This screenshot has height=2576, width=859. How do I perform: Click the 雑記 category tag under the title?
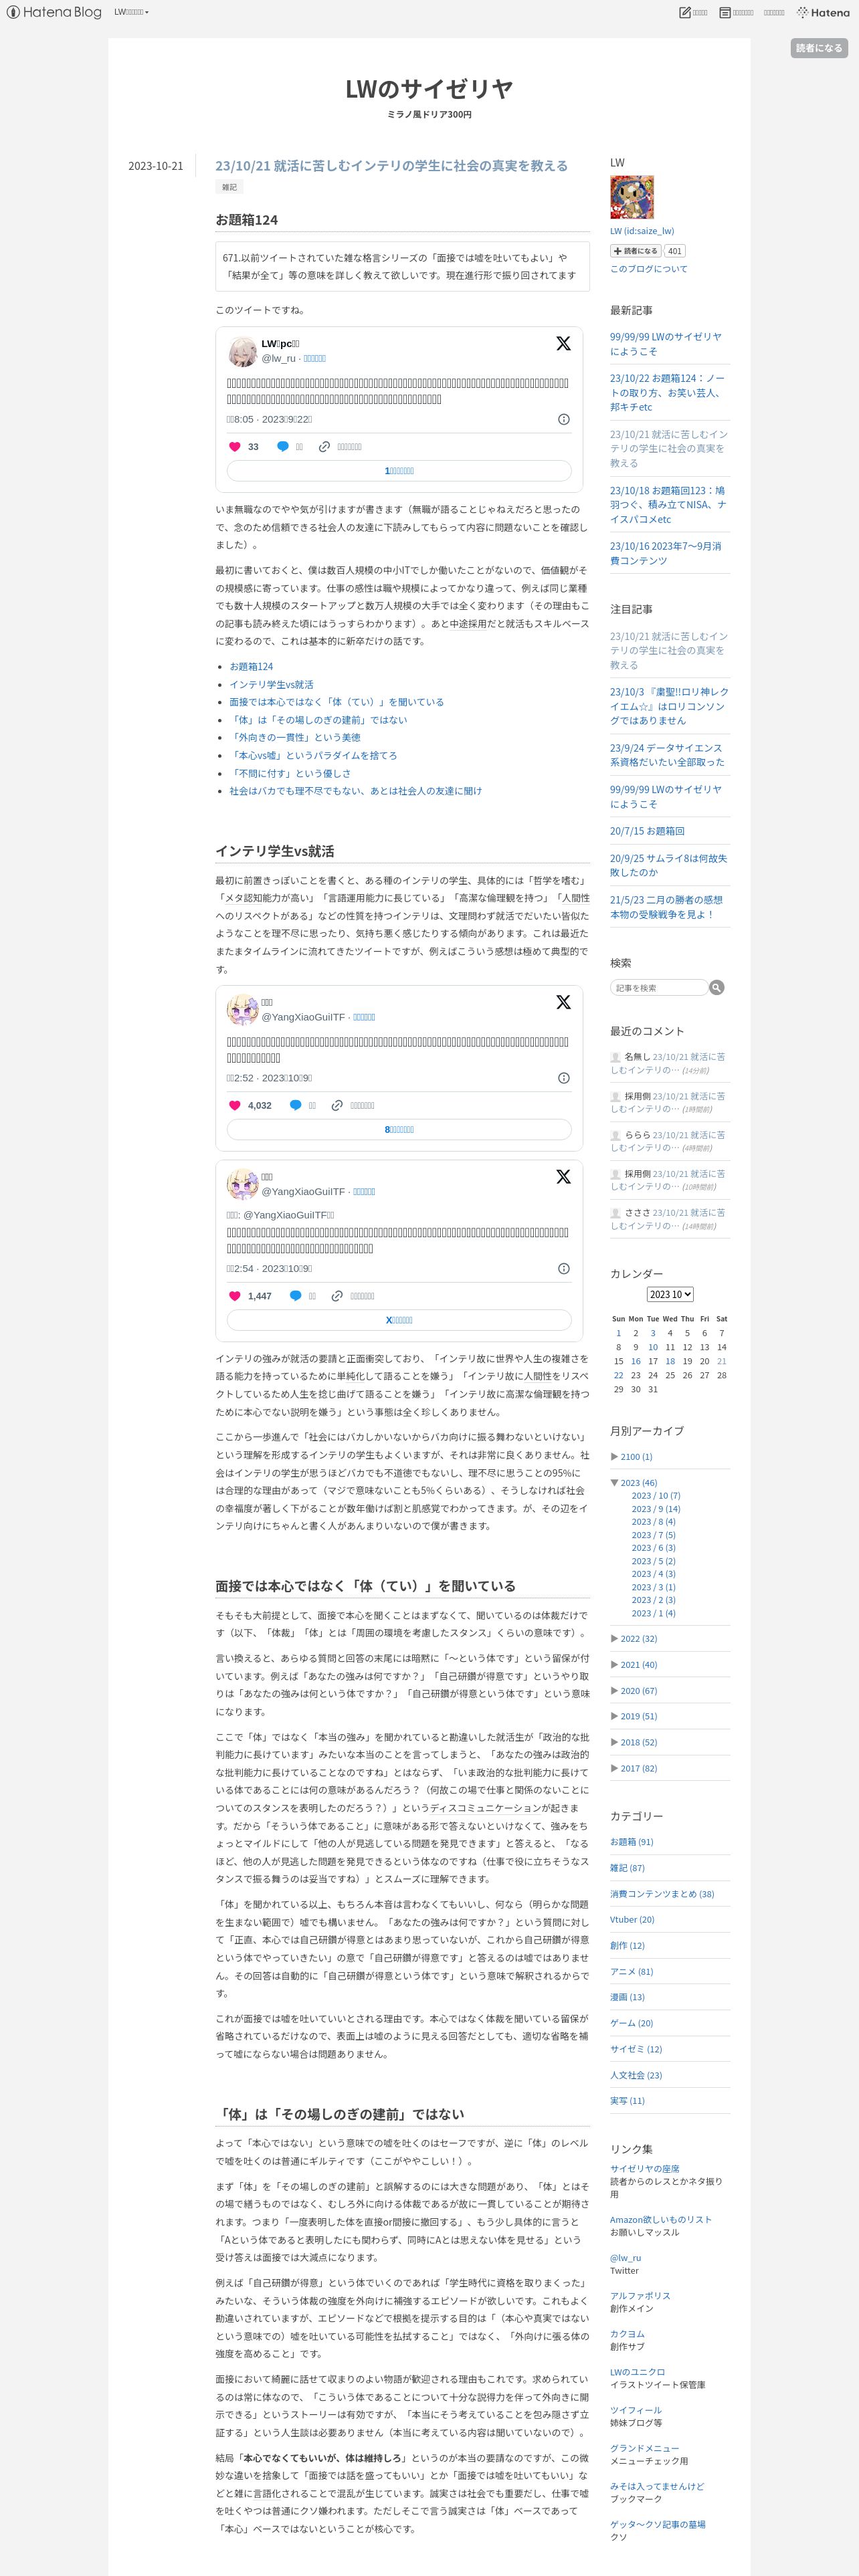click(x=230, y=187)
